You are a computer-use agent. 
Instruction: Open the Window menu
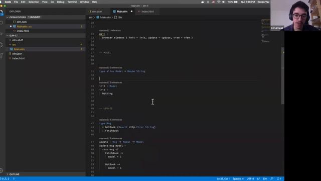(84, 2)
